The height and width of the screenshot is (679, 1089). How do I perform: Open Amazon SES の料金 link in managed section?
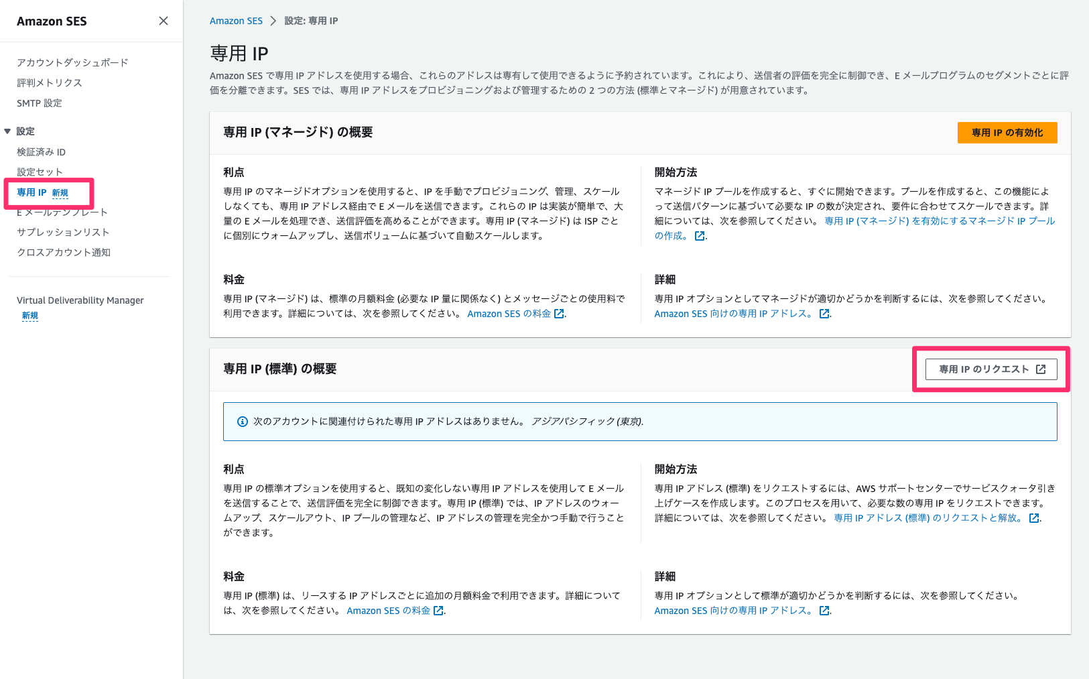click(509, 314)
